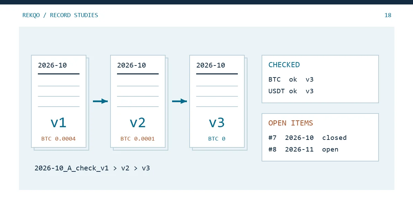This screenshot has width=413, height=216.
Task: Click the "BTC 0.0004" value
Action: click(59, 139)
